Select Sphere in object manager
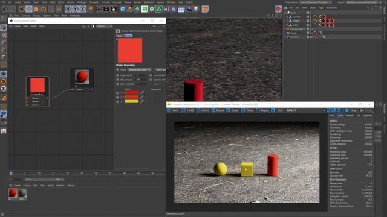This screenshot has width=387, height=217. [296, 21]
